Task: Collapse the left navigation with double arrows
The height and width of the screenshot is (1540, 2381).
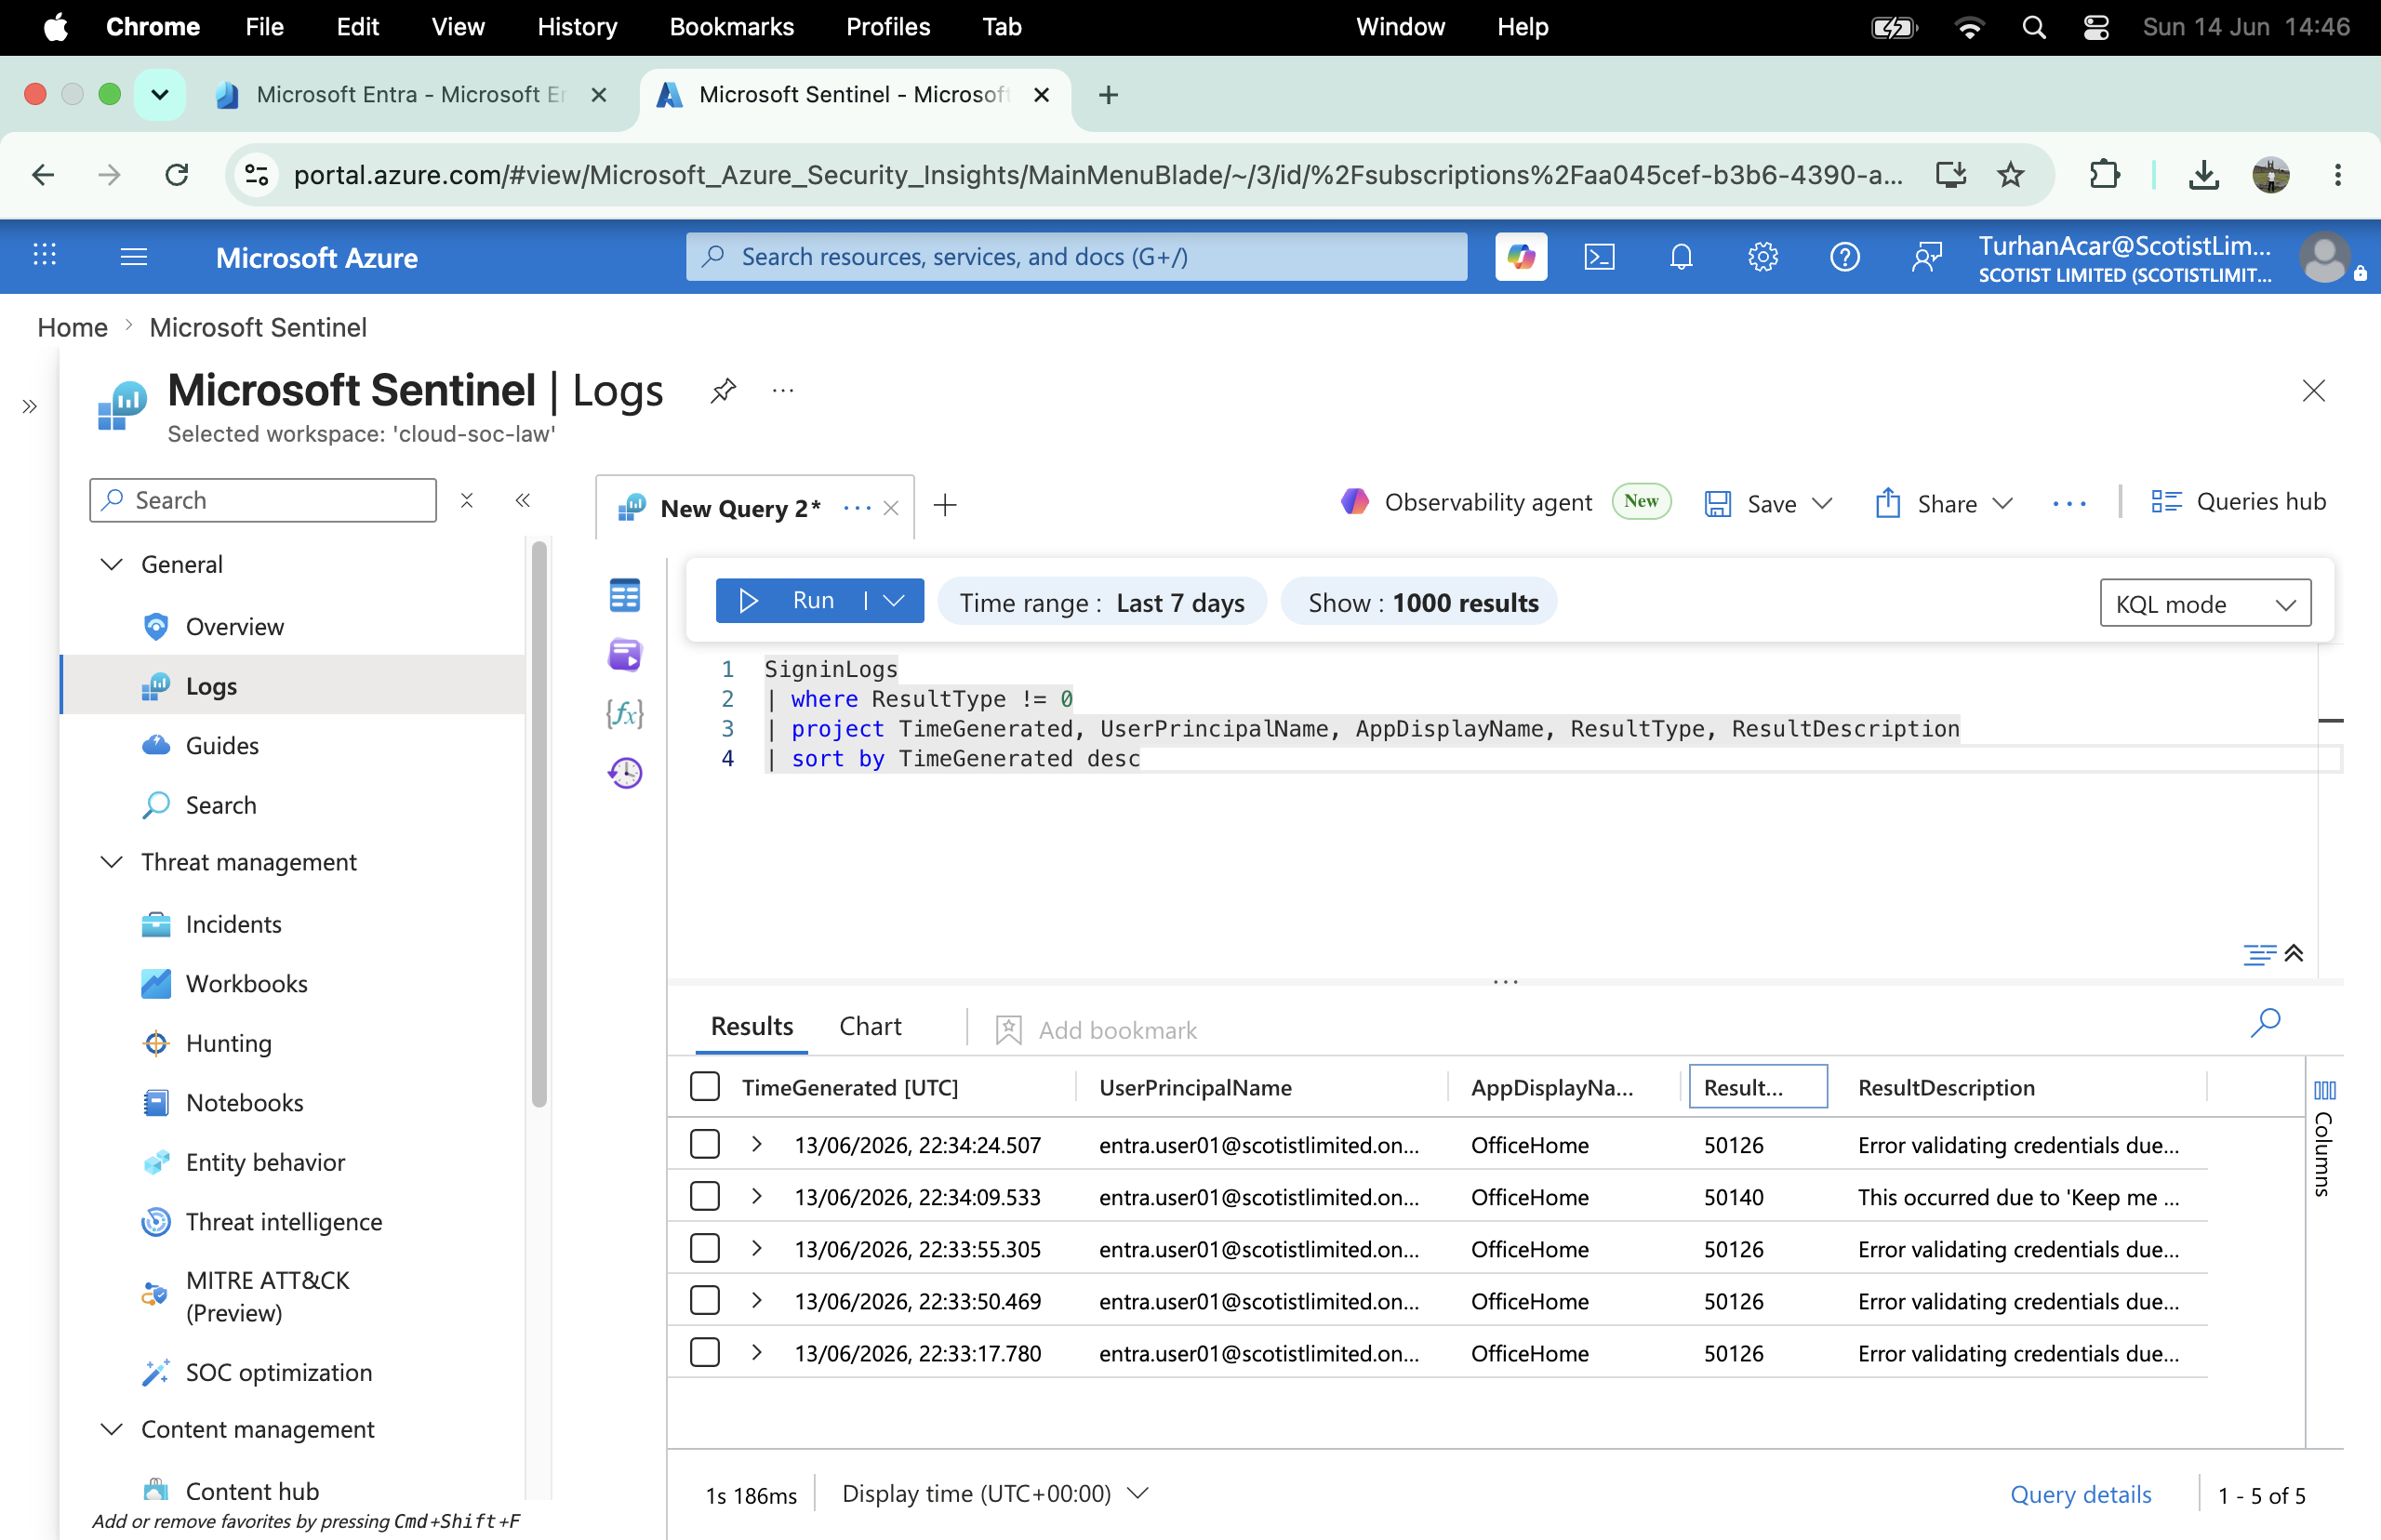Action: [522, 500]
